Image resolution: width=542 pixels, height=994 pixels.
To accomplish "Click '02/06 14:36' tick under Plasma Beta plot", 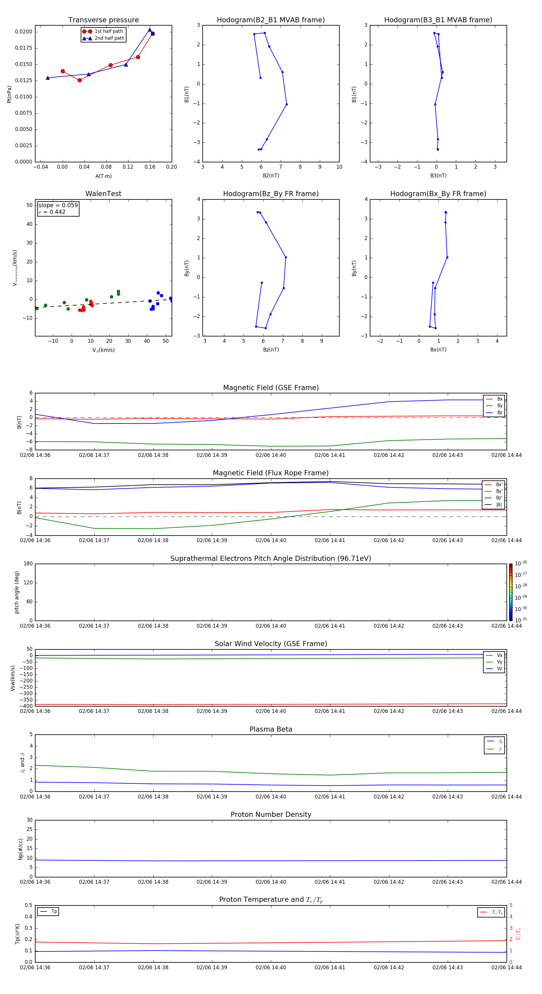I will 35,797.
